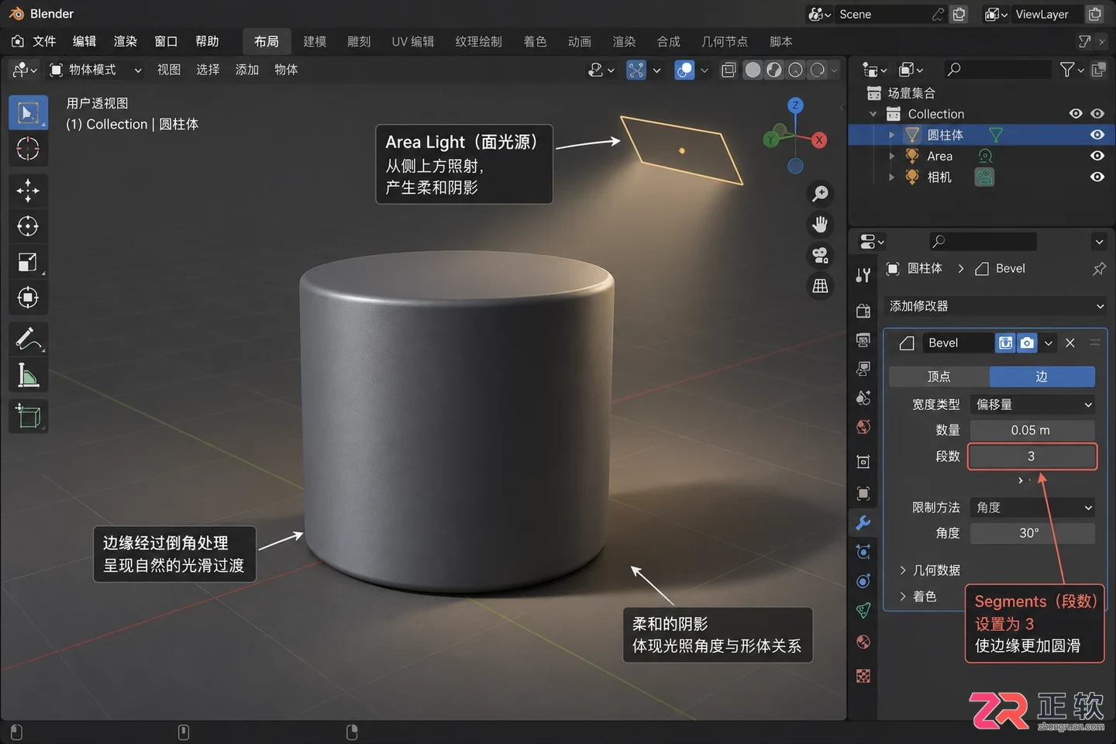Open viewport 物体 menu
This screenshot has width=1116, height=744.
tap(286, 70)
